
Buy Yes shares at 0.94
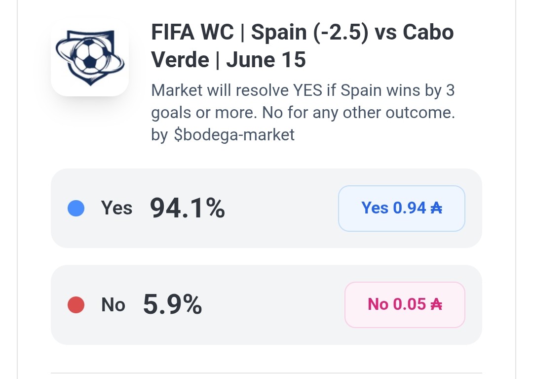(401, 208)
